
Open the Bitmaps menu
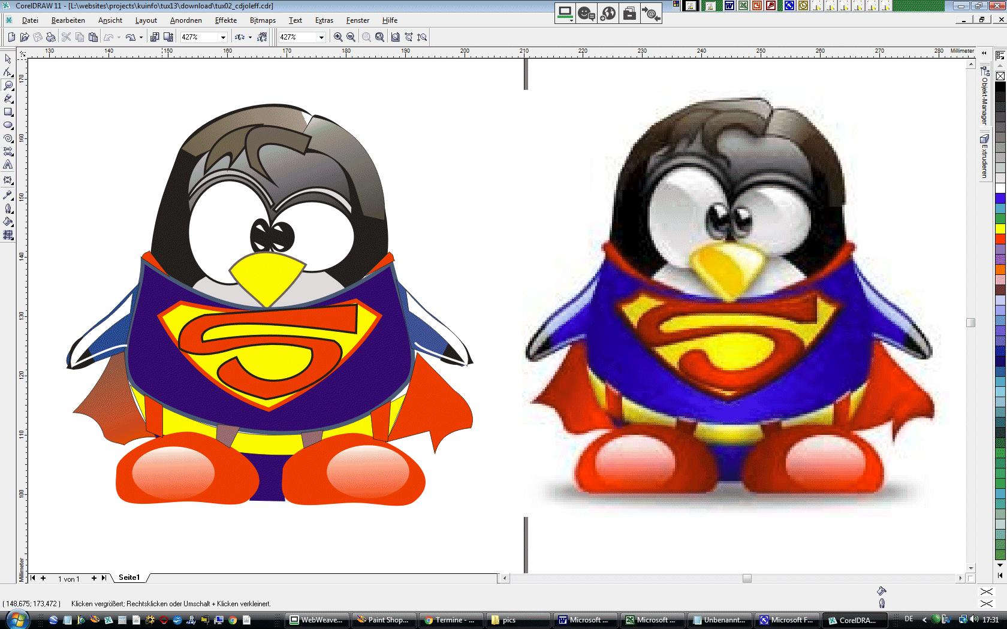pyautogui.click(x=263, y=20)
